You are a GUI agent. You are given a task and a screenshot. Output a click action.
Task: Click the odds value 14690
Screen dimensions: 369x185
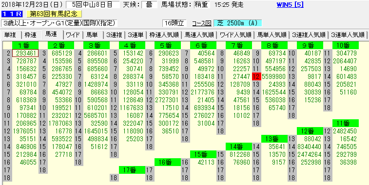(348, 69)
